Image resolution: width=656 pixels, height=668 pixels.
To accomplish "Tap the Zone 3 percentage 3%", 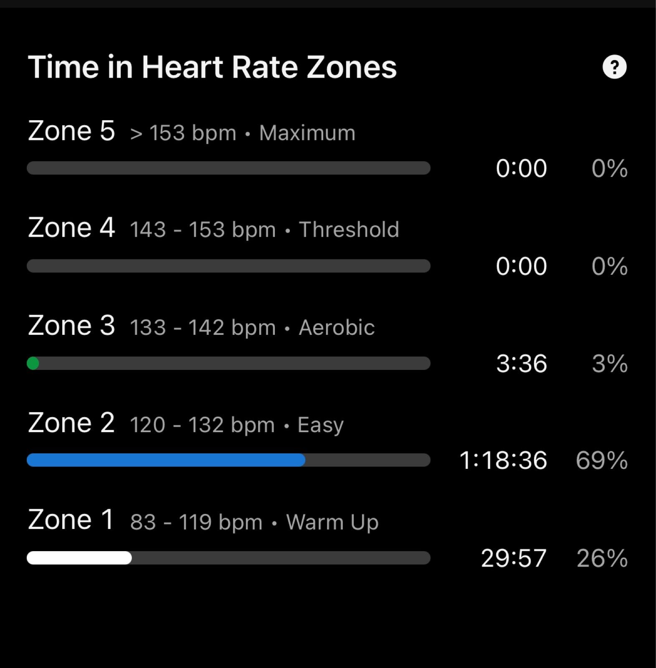I will click(610, 364).
